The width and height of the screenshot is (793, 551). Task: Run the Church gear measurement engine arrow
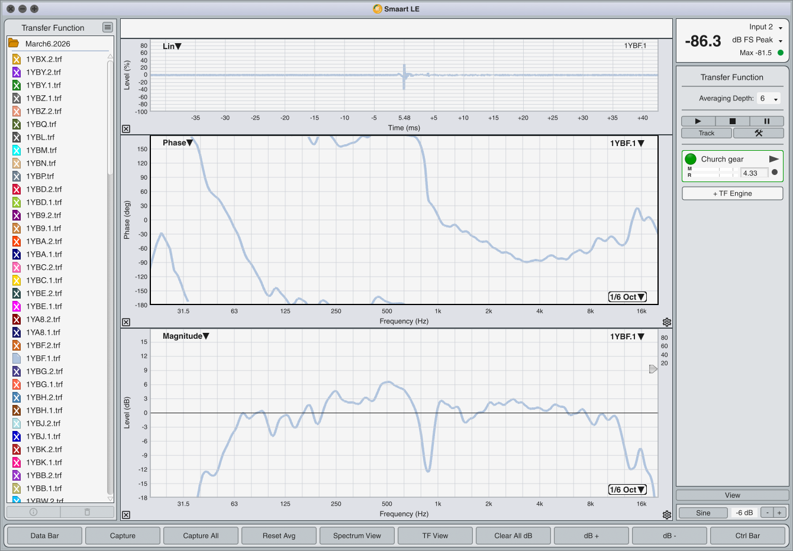(773, 159)
